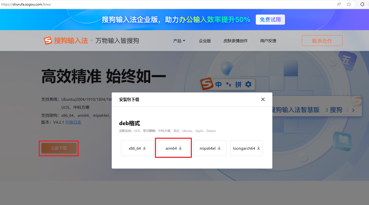Click the settings gear on input toolbar
The image size is (369, 205).
point(248,84)
